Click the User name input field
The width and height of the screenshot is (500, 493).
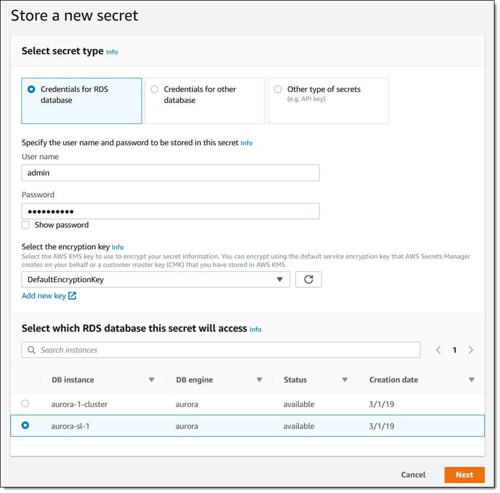[x=170, y=173]
